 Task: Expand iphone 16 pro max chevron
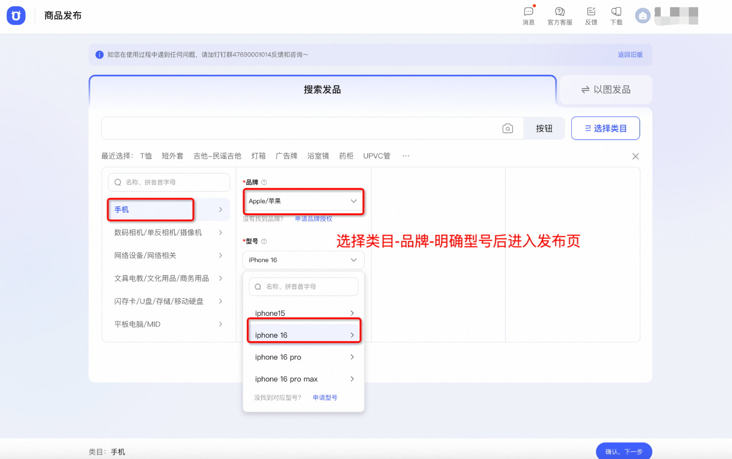pyautogui.click(x=352, y=379)
